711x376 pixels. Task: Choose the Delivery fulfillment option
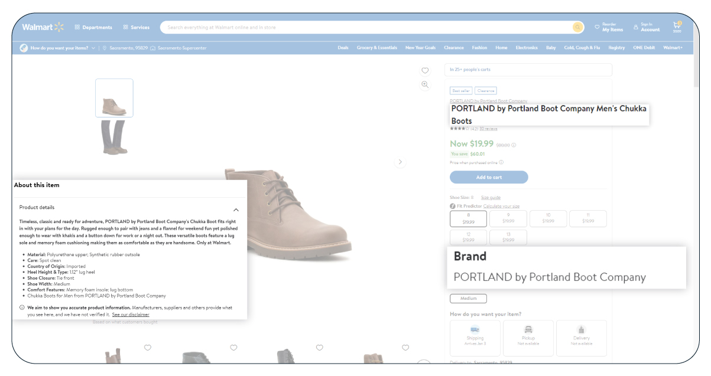[x=582, y=338]
